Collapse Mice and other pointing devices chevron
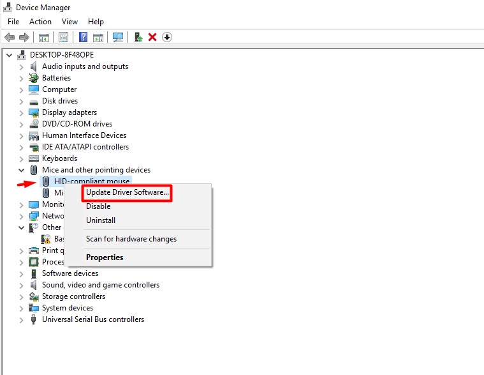 [21, 170]
